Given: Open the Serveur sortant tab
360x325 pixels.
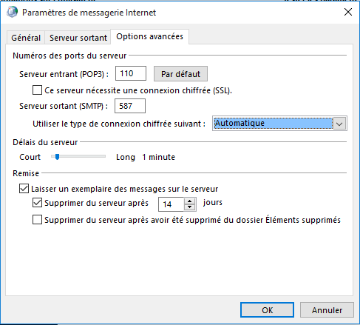Looking at the screenshot, I should pyautogui.click(x=78, y=38).
